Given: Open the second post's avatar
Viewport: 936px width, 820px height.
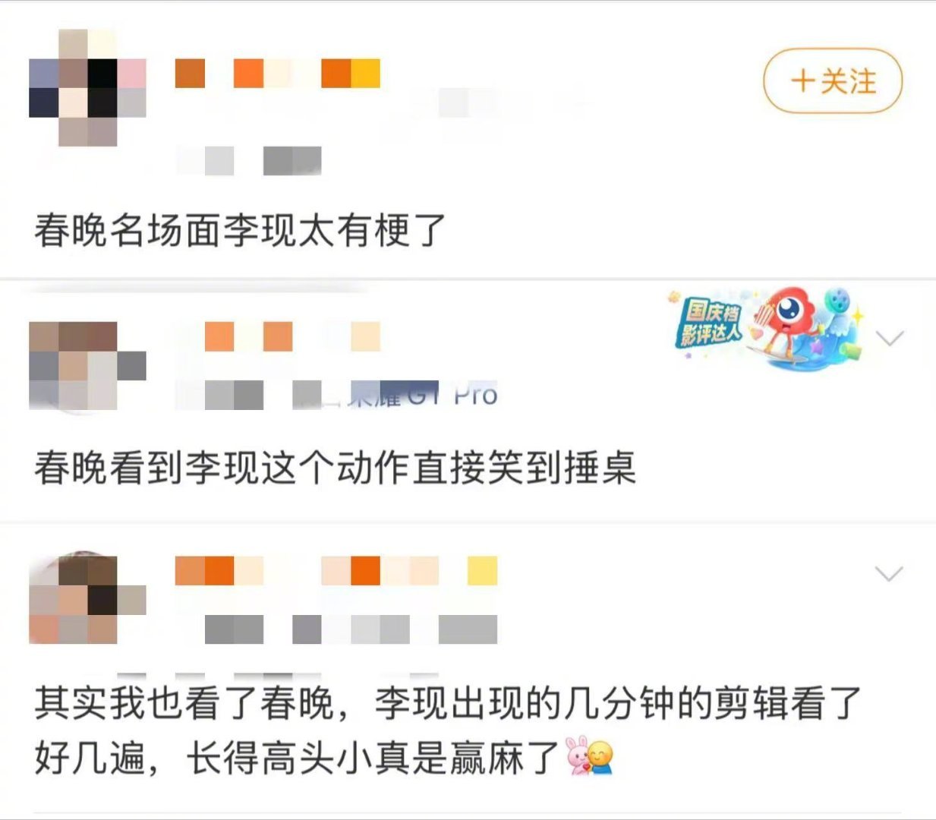Looking at the screenshot, I should point(87,366).
